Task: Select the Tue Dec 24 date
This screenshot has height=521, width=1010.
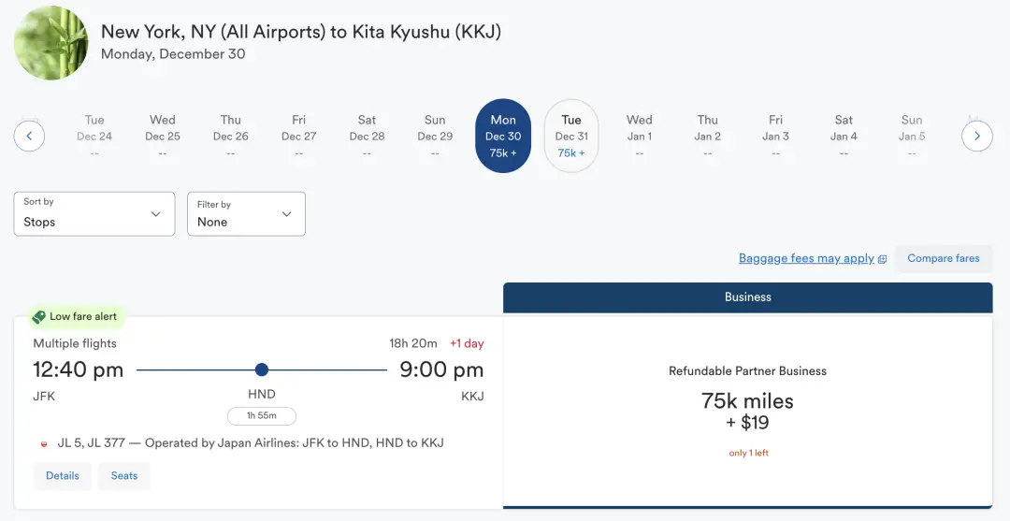Action: [x=94, y=137]
